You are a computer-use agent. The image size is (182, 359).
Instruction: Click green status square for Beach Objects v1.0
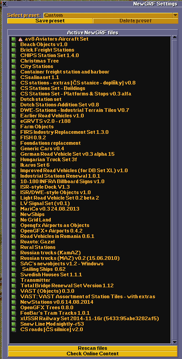[14, 45]
